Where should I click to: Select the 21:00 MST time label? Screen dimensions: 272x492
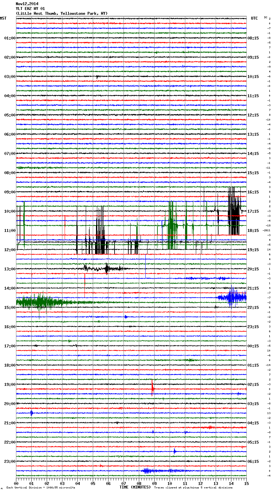10,423
